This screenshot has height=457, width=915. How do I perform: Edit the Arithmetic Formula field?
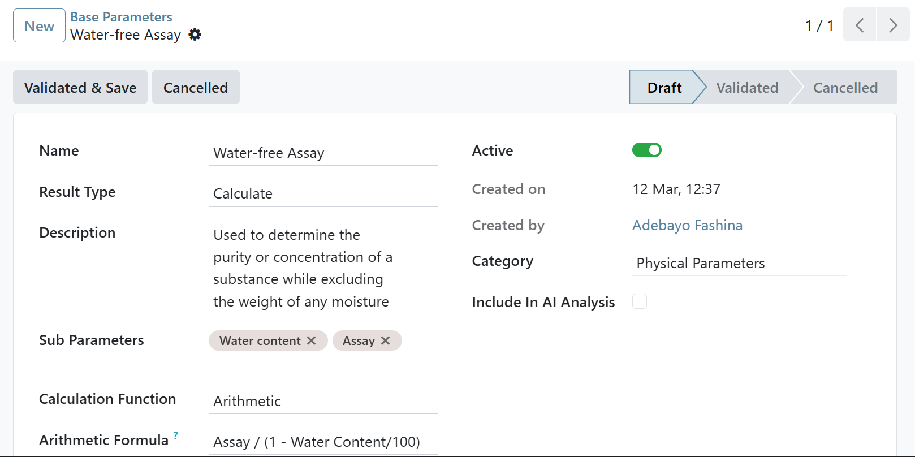click(322, 442)
